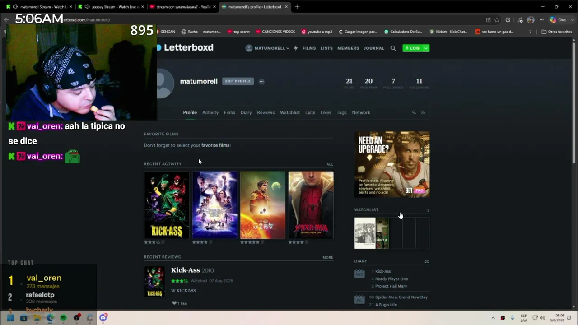Viewport: 578px width, 325px height.
Task: Open the Copilot Chat button
Action: coord(558,20)
